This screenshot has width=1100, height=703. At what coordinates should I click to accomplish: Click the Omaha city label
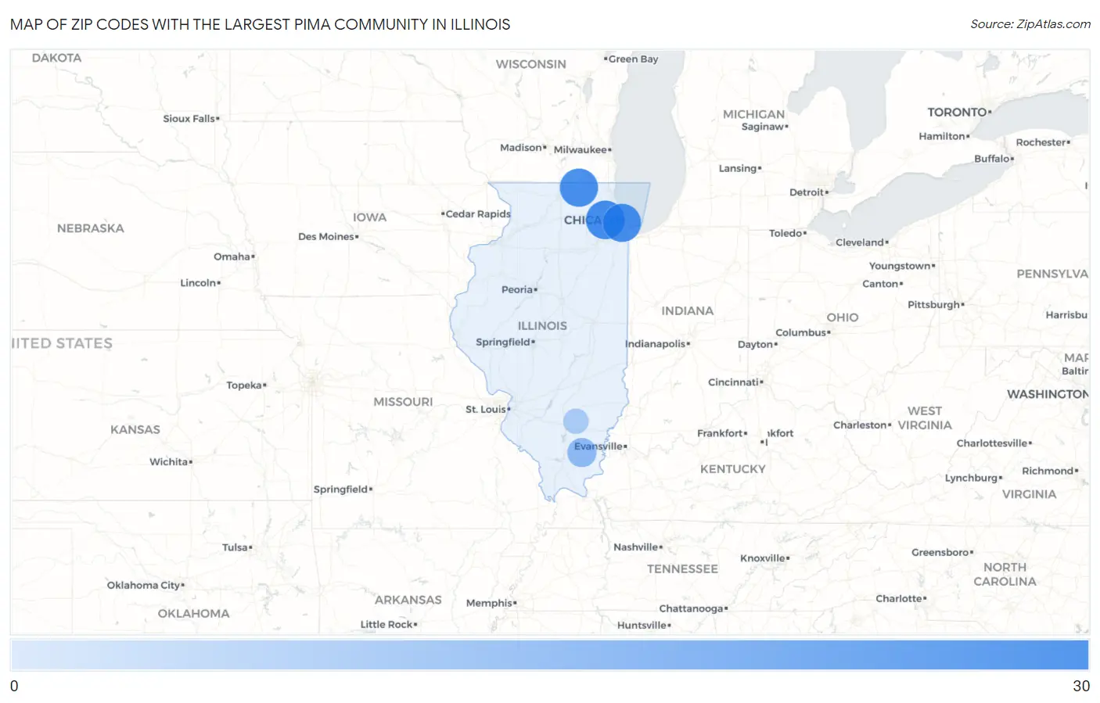[x=233, y=256]
